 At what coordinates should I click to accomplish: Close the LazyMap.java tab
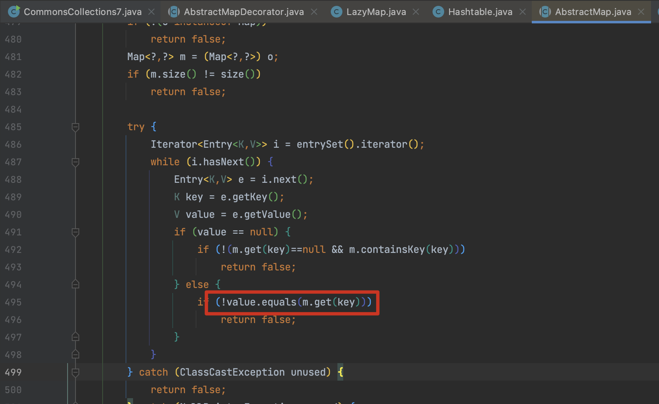pyautogui.click(x=416, y=12)
